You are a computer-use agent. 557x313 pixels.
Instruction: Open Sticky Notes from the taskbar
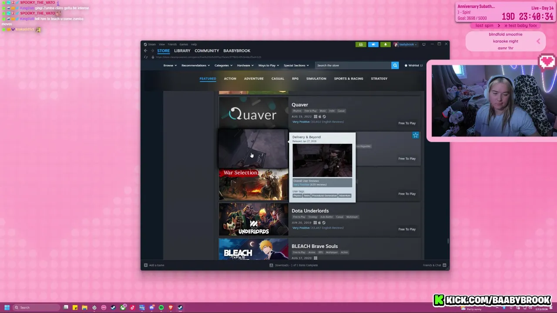pyautogui.click(x=75, y=307)
